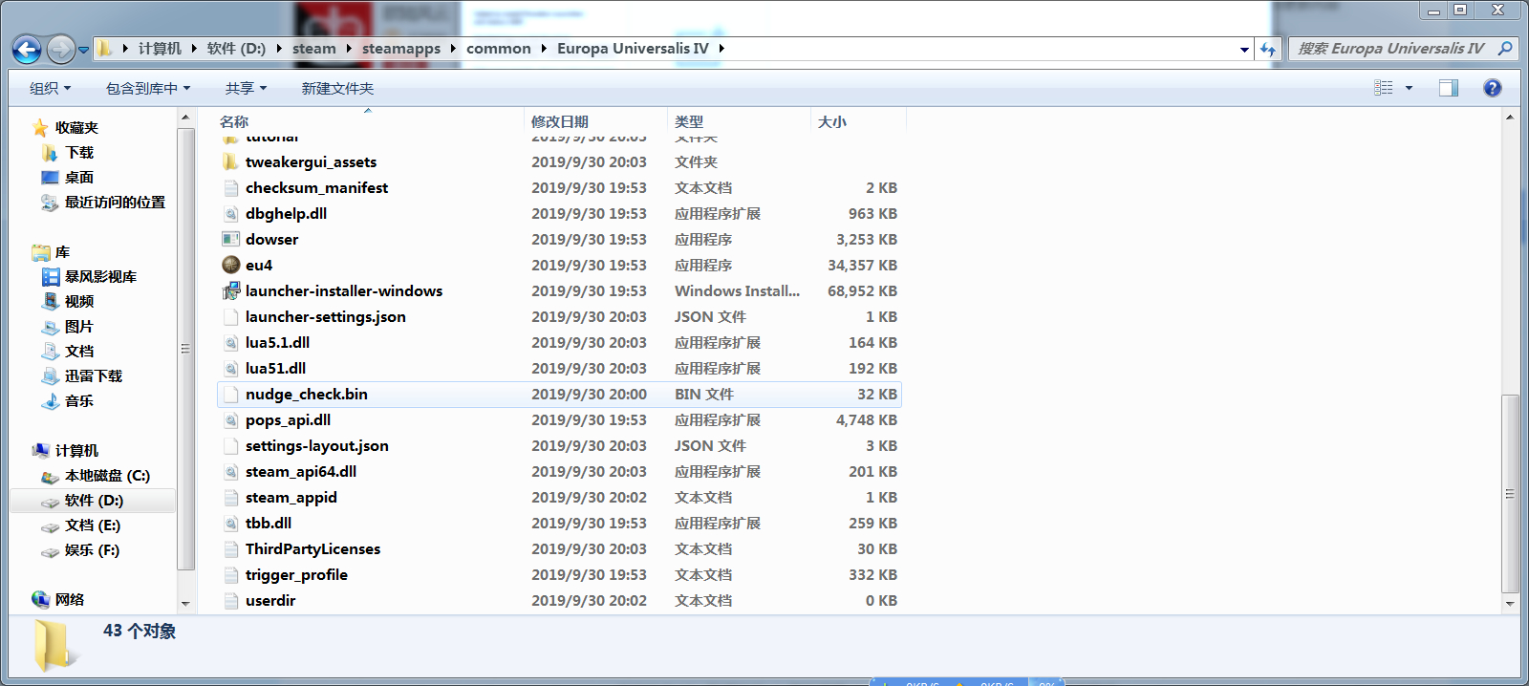Open the 图片 library
The image size is (1529, 686).
[x=68, y=327]
